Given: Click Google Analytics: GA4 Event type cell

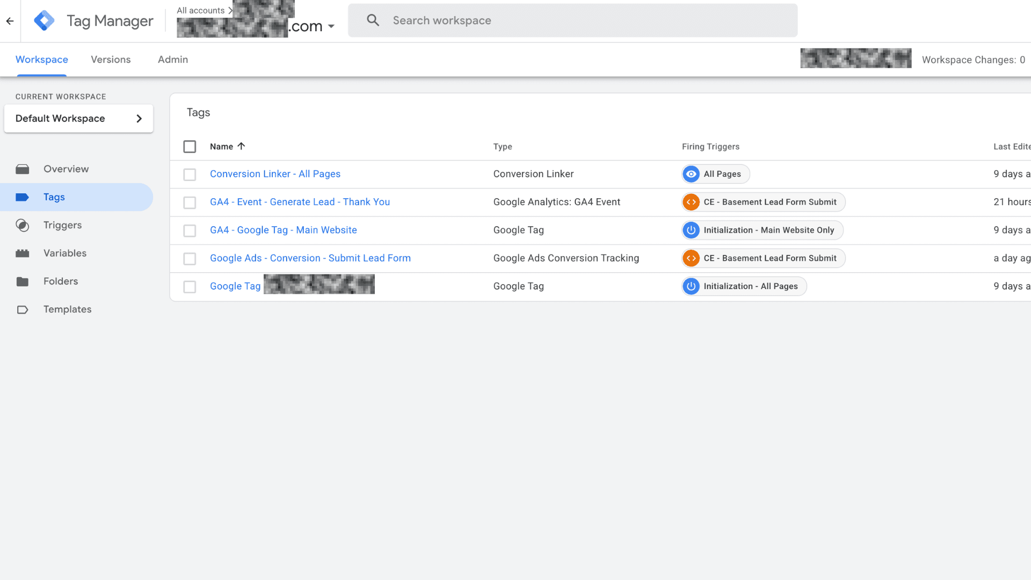Looking at the screenshot, I should coord(557,202).
